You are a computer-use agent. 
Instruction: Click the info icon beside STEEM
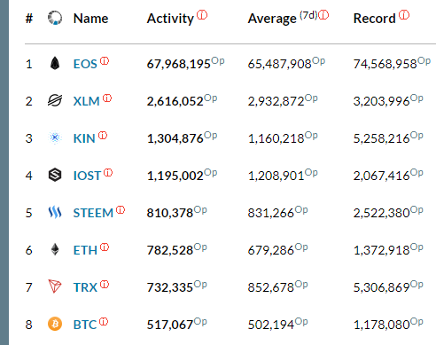(x=121, y=210)
